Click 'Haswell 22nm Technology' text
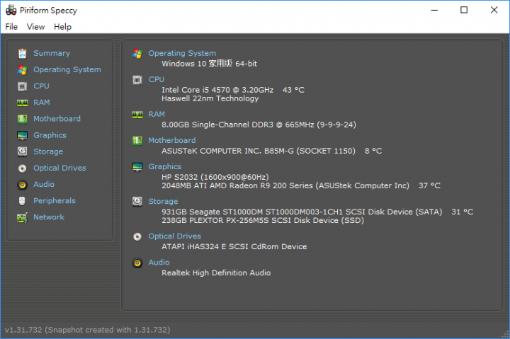Screen dimensions: 510x339 tap(210, 98)
